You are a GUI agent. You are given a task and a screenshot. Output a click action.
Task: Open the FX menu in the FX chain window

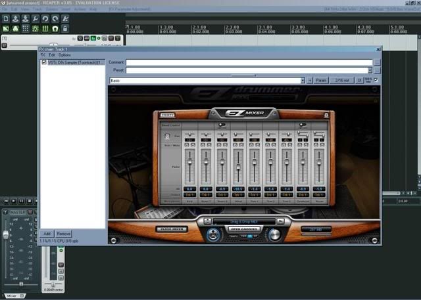43,55
